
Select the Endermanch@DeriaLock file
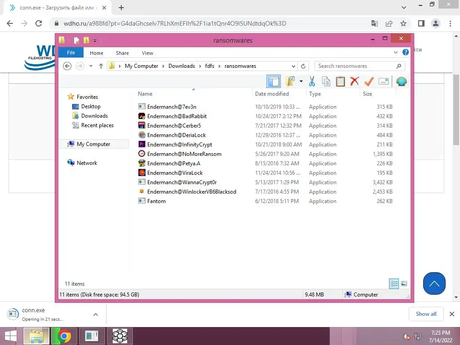coord(176,135)
